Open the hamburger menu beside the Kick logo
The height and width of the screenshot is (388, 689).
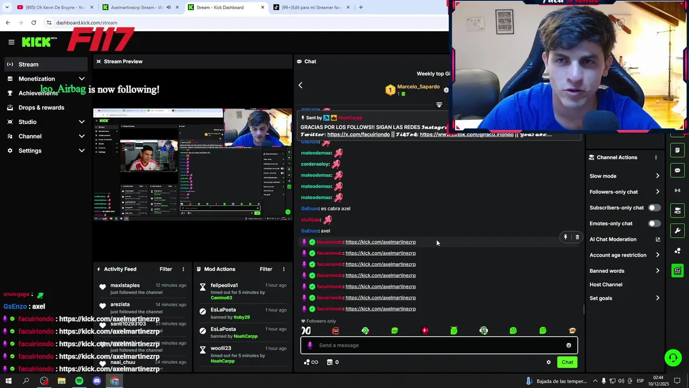[11, 42]
